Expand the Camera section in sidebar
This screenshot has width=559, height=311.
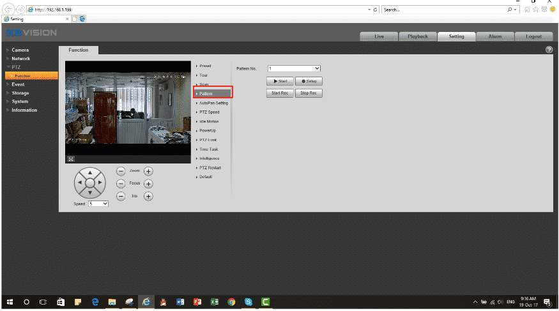(x=20, y=50)
